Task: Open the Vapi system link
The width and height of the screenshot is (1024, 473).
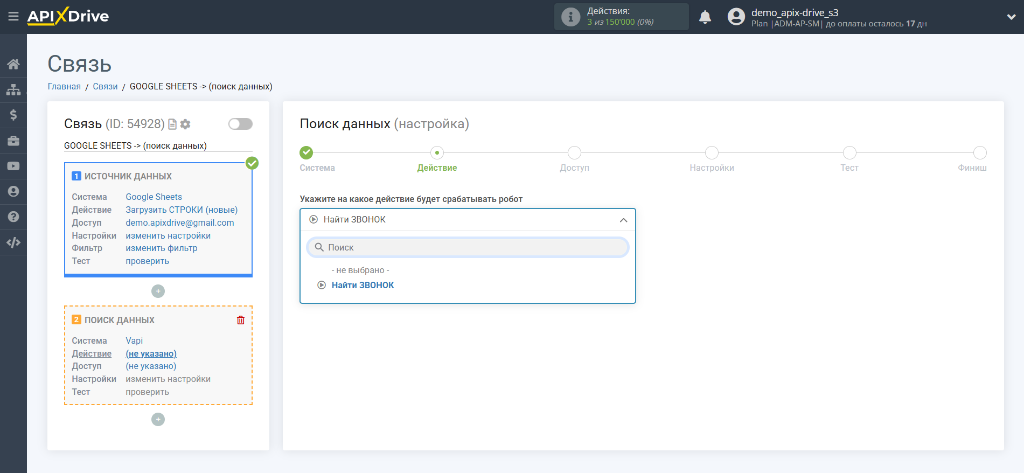Action: point(134,341)
